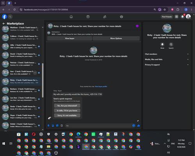195x156 pixels.
Task: Open Facebook search with the magnifier icon
Action: tap(10, 17)
